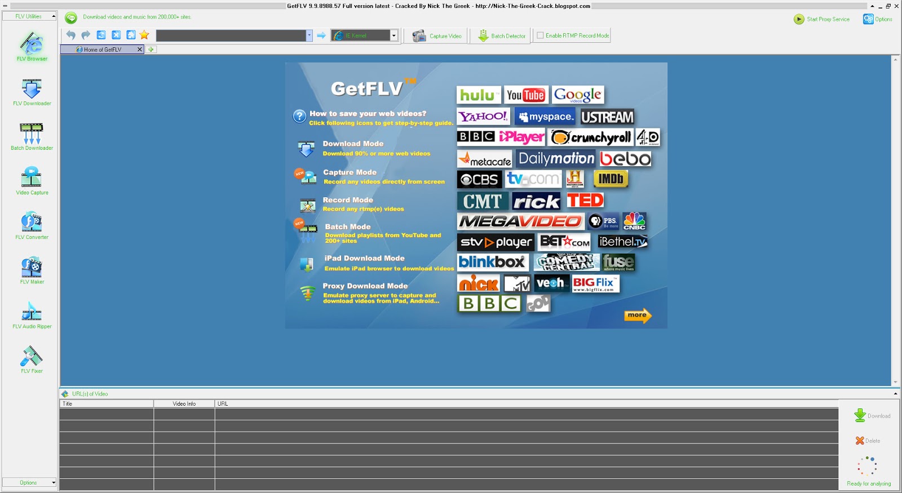Screen dimensions: 902x493
Task: Close the Home of GetFLV tab
Action: 140,50
